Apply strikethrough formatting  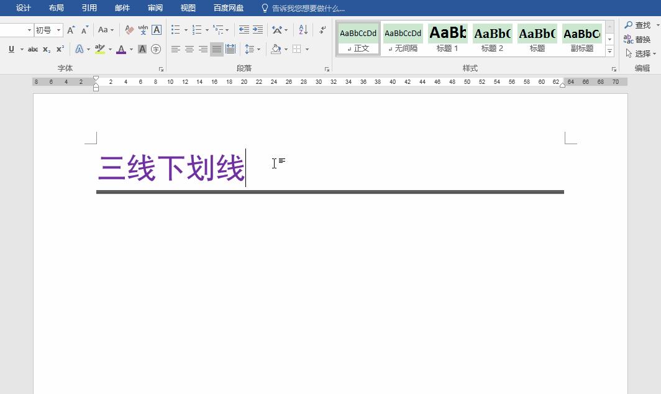point(32,49)
